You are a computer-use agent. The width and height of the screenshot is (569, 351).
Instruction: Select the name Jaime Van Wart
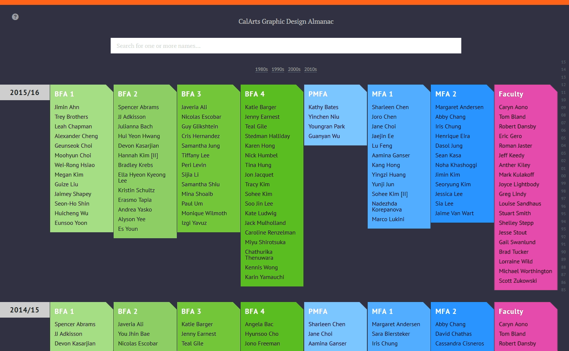[x=455, y=213]
